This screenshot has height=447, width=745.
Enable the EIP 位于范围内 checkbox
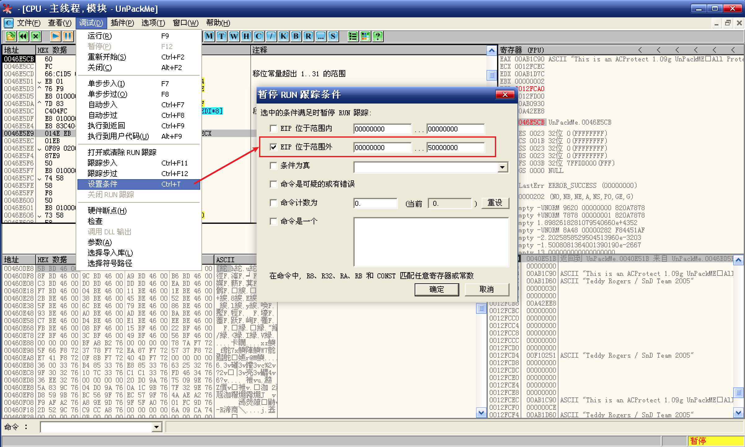pos(273,128)
